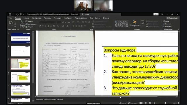Click the Поделиться share button

(x=172, y=18)
